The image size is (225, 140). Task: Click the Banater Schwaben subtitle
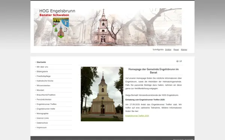click(54, 15)
